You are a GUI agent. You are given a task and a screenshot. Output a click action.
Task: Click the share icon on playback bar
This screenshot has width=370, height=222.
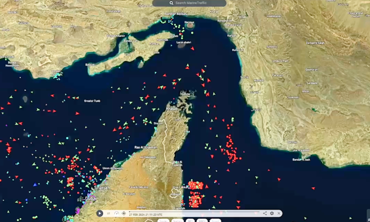pyautogui.click(x=265, y=214)
